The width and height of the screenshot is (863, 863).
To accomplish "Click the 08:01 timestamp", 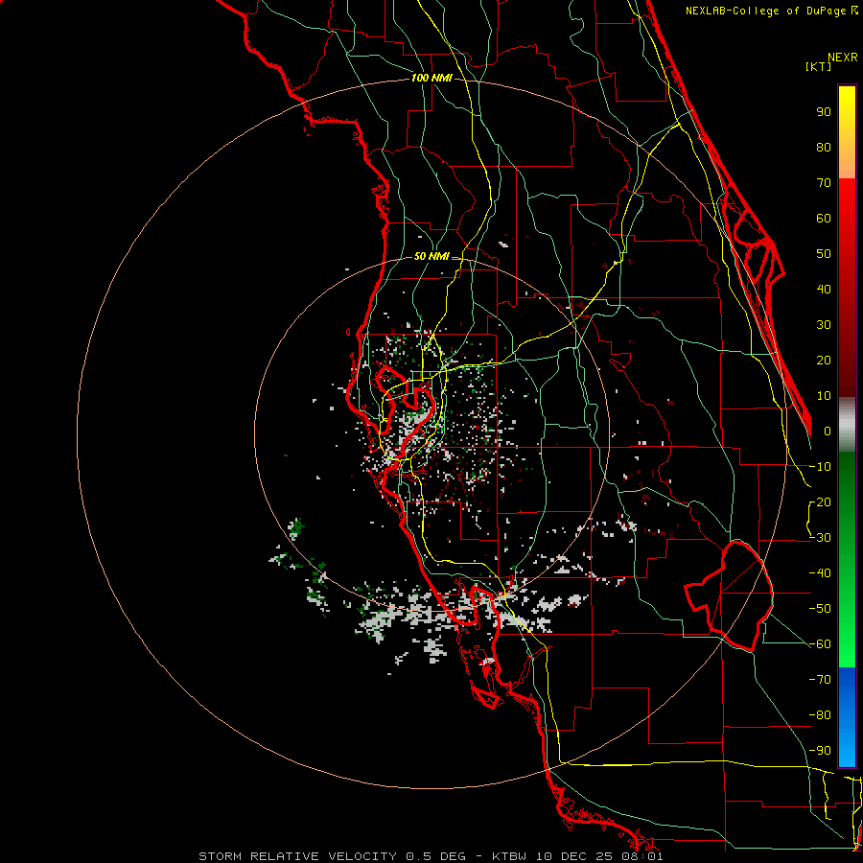I will (x=641, y=856).
